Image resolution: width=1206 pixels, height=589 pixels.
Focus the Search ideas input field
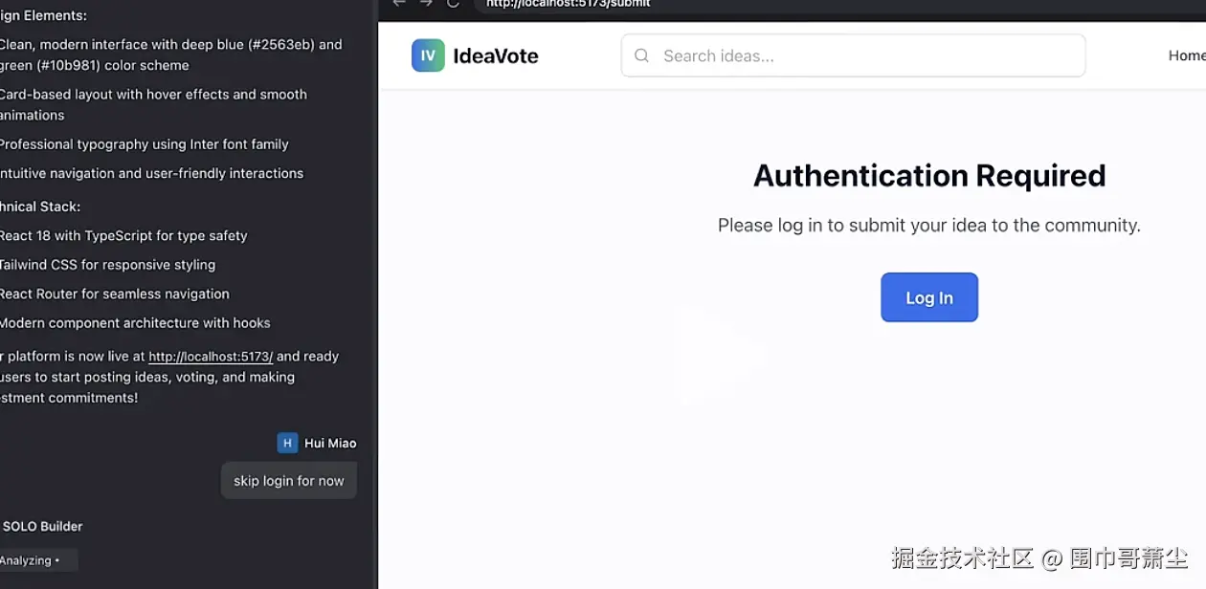pos(853,55)
